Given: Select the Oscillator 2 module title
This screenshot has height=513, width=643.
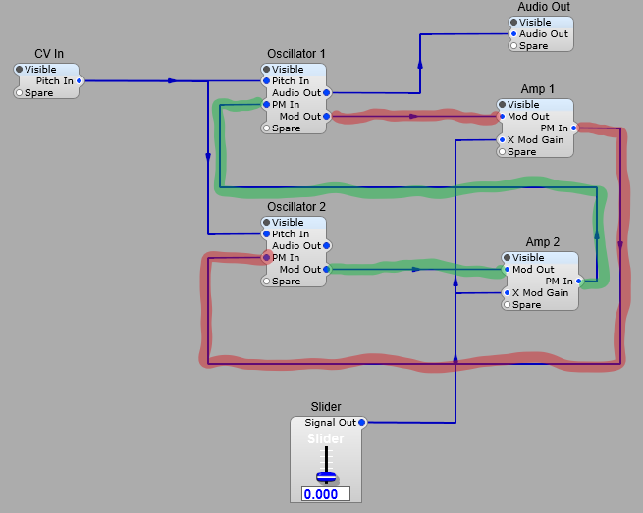Looking at the screenshot, I should click(x=295, y=207).
